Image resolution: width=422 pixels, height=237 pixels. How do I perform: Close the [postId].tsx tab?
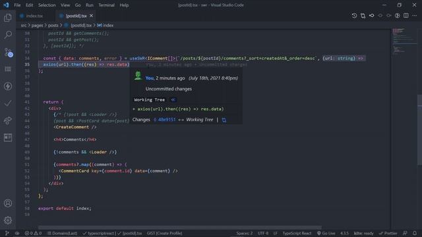91,16
